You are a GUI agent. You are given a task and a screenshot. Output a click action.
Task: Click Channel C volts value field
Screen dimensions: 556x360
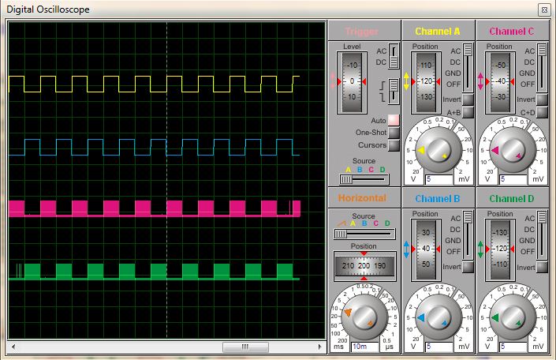click(513, 179)
